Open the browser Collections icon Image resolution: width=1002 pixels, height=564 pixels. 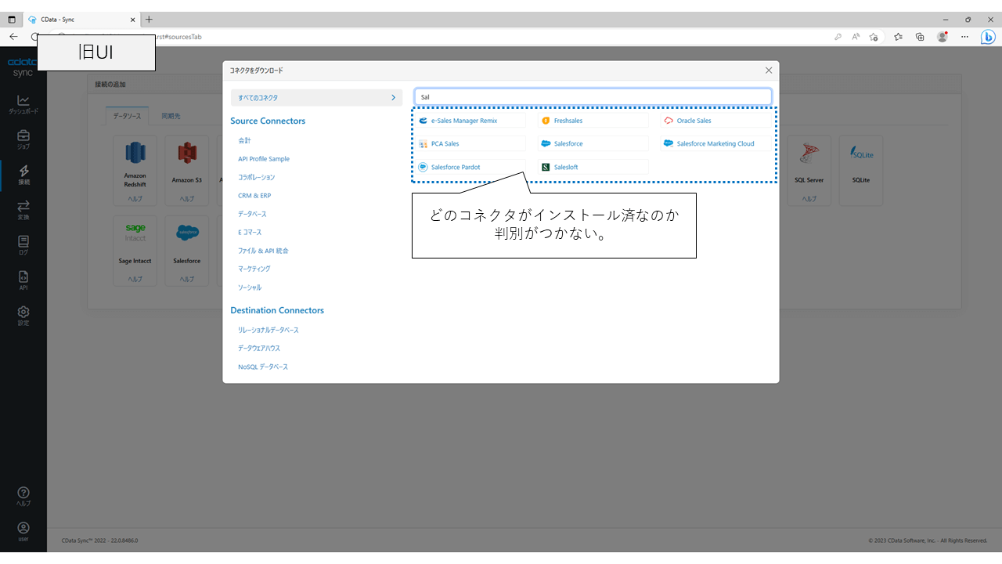[x=920, y=37]
